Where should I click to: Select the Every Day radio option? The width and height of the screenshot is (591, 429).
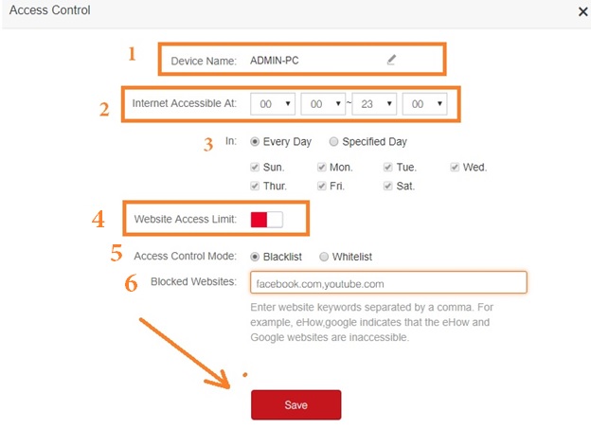click(255, 141)
